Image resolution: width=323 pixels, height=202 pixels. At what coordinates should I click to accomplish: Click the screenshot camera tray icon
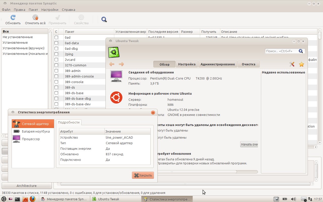point(277,199)
